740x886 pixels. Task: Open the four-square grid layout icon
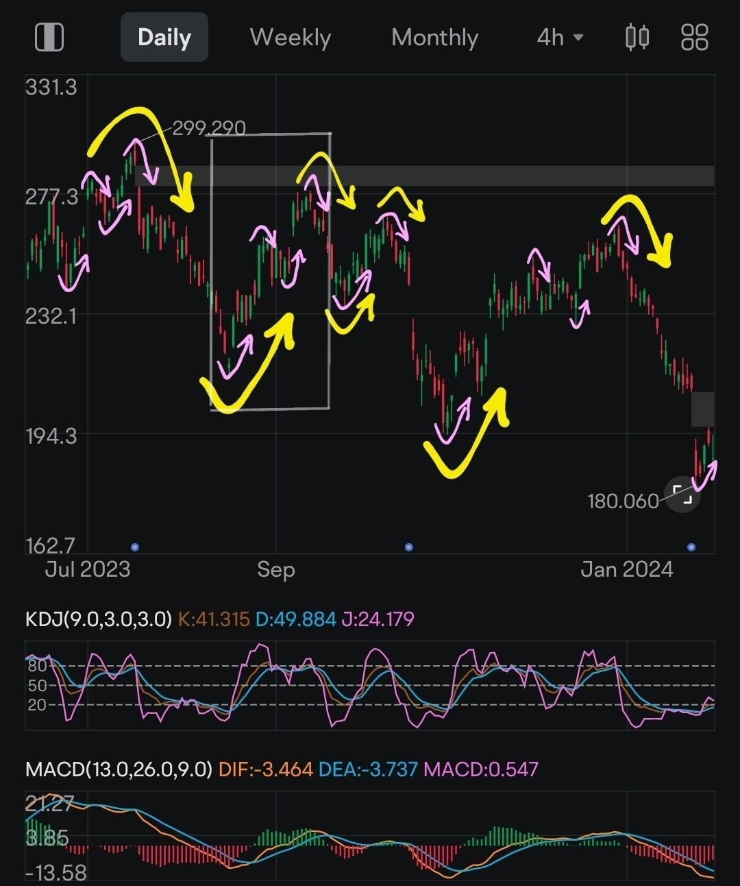[x=694, y=37]
